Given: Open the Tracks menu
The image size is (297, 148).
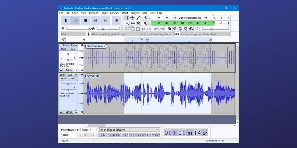Looking at the screenshot, I should click(104, 13).
